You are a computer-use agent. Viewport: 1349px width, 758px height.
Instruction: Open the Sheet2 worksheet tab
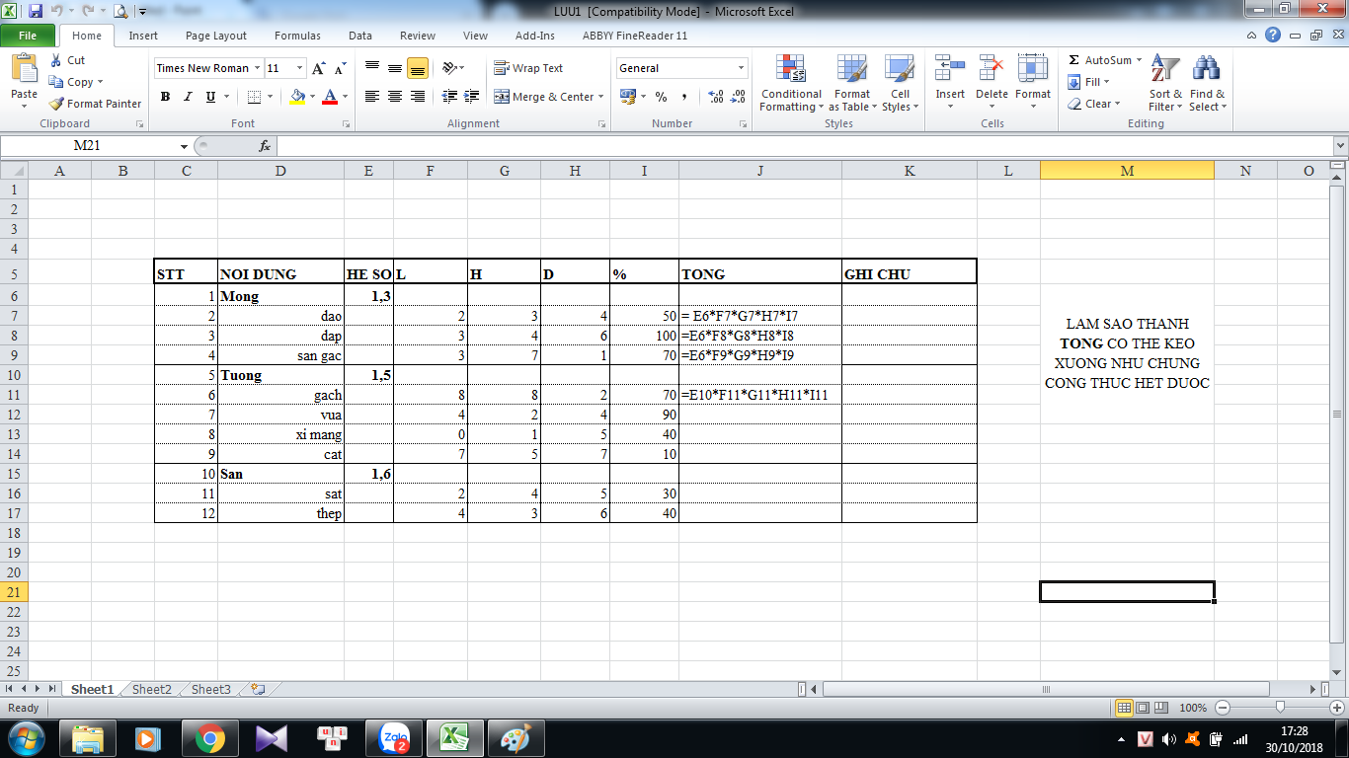coord(152,690)
